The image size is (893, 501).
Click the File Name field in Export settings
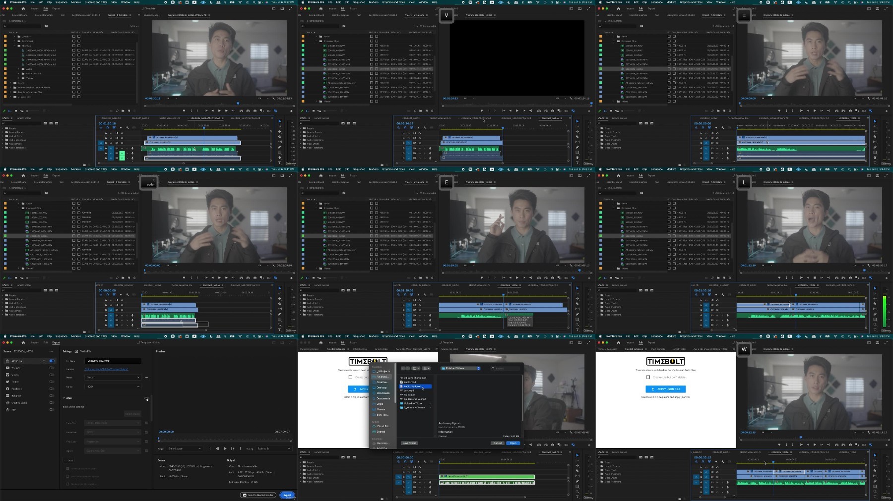[x=113, y=361]
